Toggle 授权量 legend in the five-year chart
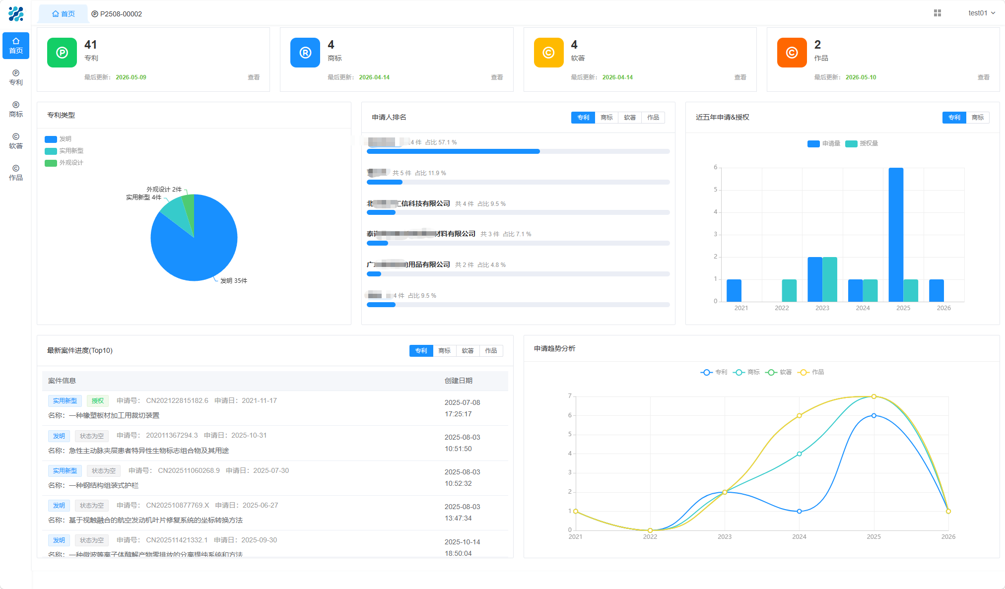This screenshot has width=1005, height=589. (x=862, y=143)
